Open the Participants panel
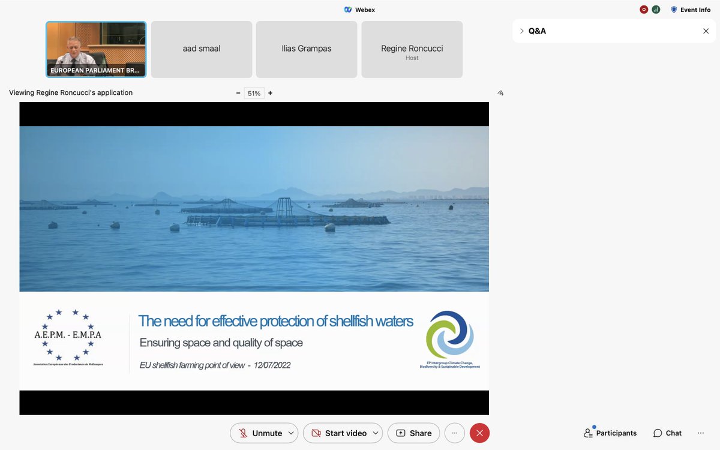The image size is (720, 450). tap(610, 433)
